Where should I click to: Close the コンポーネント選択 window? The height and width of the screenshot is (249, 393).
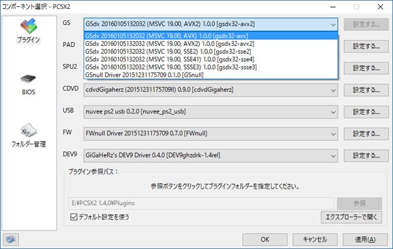tap(380, 7)
